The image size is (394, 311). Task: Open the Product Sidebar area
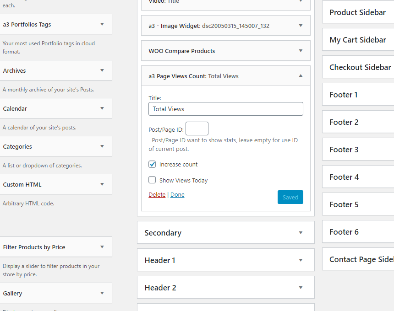358,12
